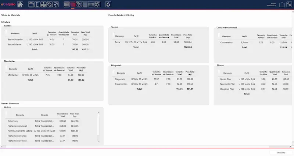Screen dimensions: 294x156
Task: Click Perfil Fechamento Lateral weight 1085.89
Action: 75,131
